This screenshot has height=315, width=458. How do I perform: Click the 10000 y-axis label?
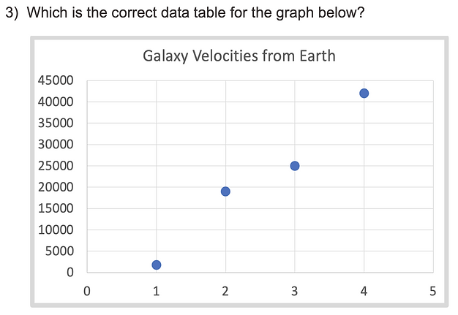(x=56, y=230)
